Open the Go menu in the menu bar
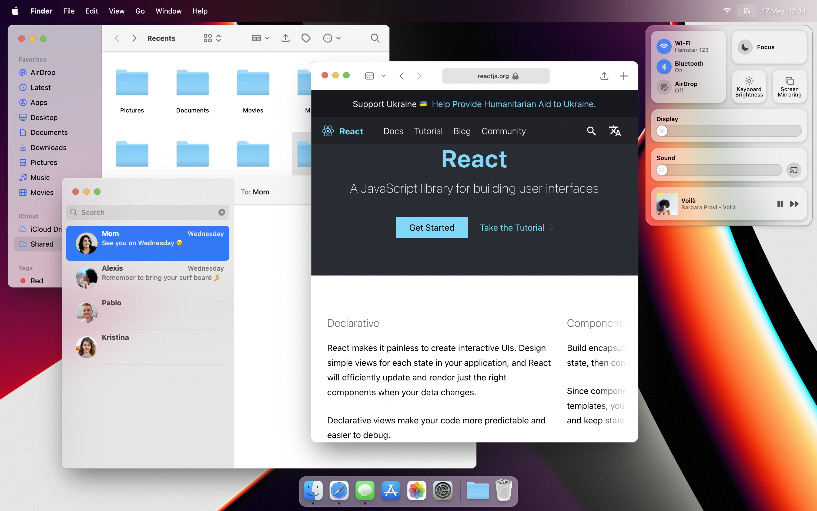Screen dimensions: 817x511 pyautogui.click(x=140, y=11)
